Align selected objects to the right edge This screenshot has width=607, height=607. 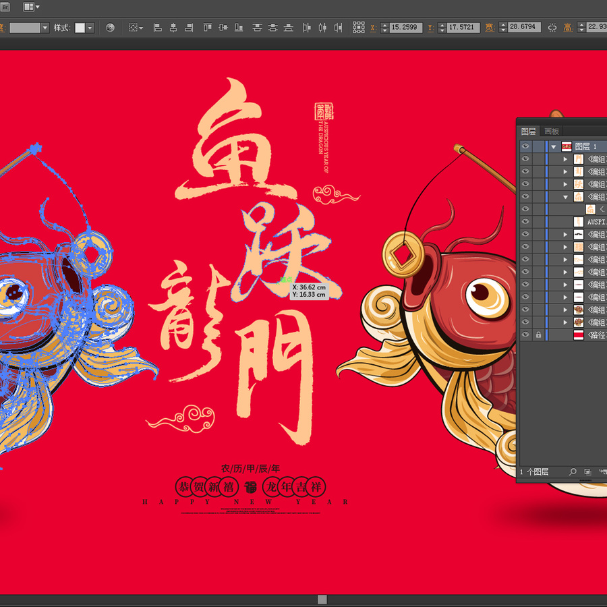[189, 28]
